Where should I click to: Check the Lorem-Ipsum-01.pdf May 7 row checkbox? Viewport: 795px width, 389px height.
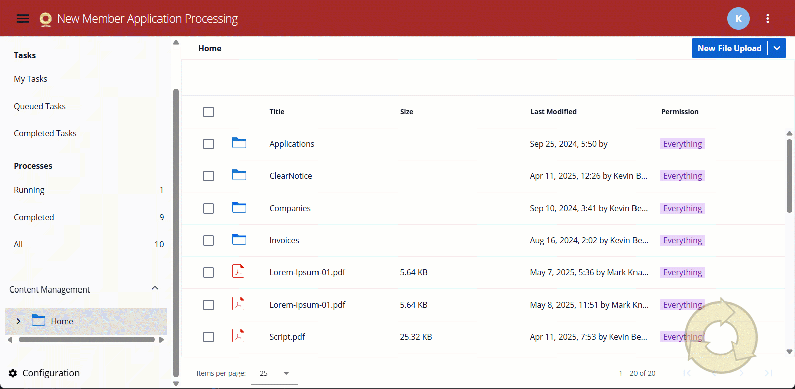point(208,272)
